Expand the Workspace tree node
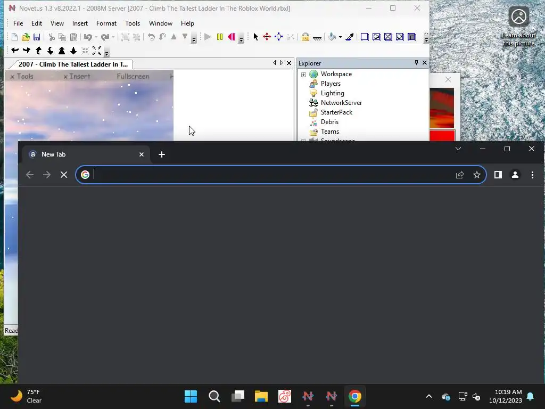Screen dimensions: 545x409 click(x=303, y=75)
